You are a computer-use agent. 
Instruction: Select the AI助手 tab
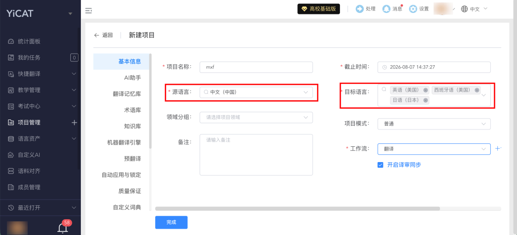tap(121, 78)
